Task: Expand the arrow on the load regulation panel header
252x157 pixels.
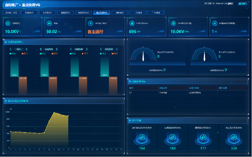Action: pyautogui.click(x=6, y=42)
